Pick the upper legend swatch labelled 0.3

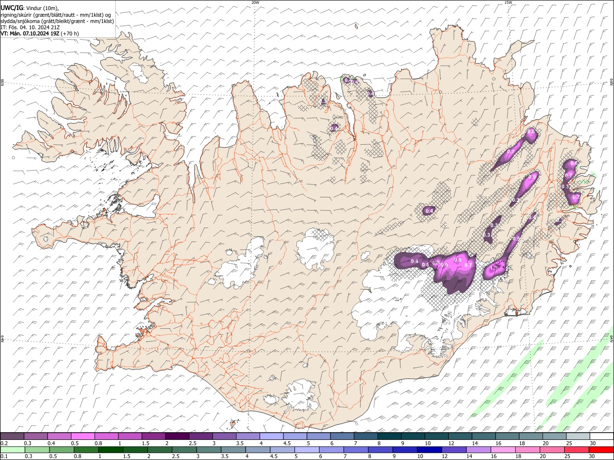coord(35,436)
